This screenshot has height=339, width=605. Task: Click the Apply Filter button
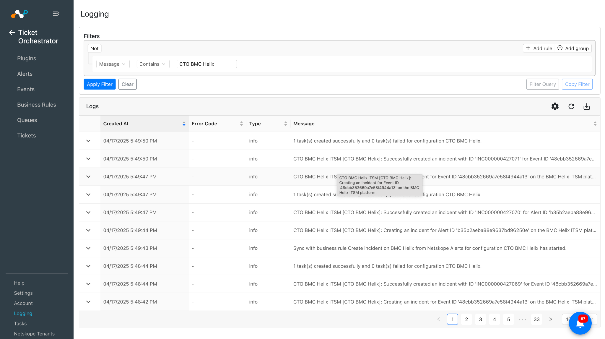pyautogui.click(x=100, y=84)
